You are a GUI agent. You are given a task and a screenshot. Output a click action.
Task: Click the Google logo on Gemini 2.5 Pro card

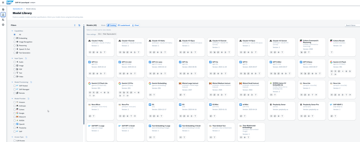pyautogui.click(x=120, y=83)
